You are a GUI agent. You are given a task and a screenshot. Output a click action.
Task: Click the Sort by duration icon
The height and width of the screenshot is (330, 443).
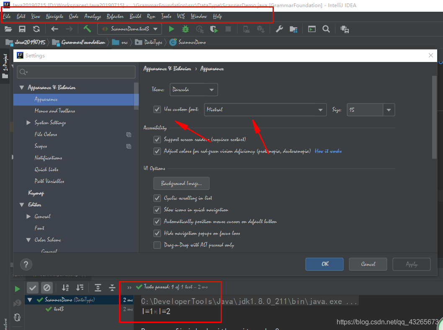[80, 288]
